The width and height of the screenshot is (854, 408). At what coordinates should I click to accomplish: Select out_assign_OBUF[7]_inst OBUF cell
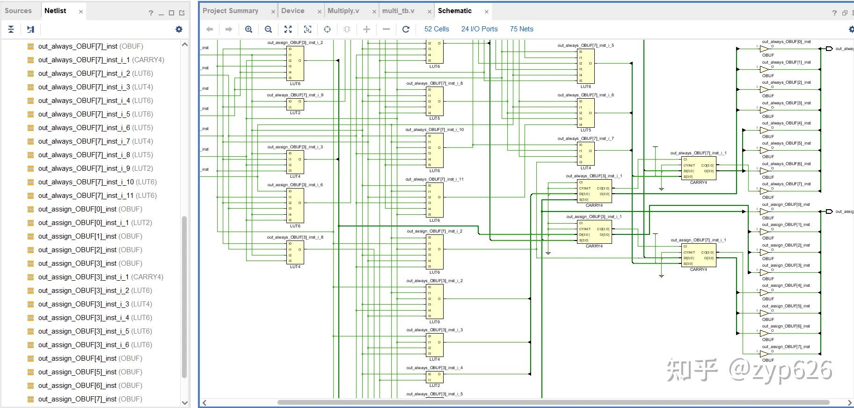coord(85,399)
